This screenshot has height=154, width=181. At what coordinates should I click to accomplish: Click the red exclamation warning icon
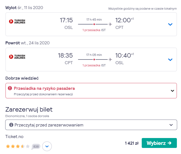coord(10,88)
